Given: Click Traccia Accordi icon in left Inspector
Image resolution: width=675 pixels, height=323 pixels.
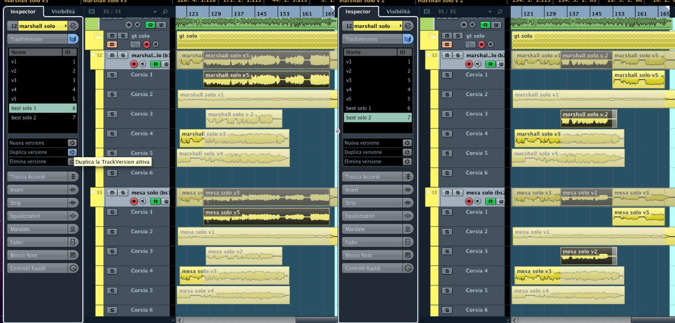Looking at the screenshot, I should point(73,177).
